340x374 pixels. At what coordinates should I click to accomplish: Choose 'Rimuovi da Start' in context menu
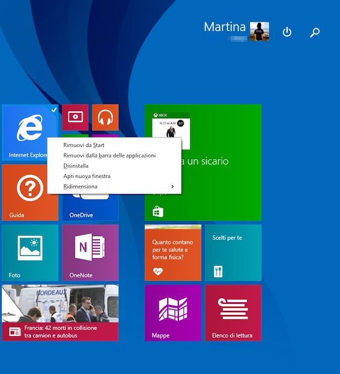(84, 145)
